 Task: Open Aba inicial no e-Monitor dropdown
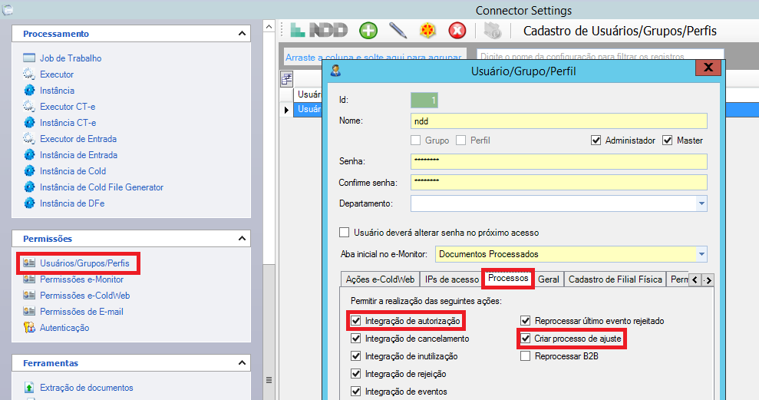point(701,254)
